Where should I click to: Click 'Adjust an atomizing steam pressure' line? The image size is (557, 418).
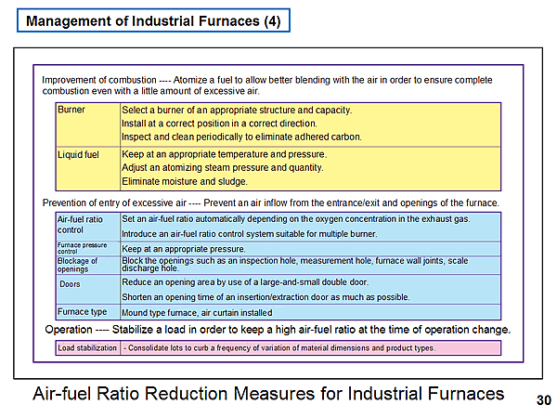[x=223, y=167]
